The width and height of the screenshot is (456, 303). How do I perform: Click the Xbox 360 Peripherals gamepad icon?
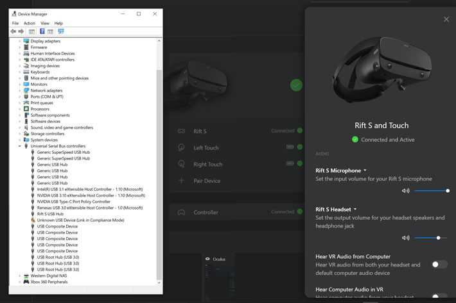pyautogui.click(x=26, y=282)
